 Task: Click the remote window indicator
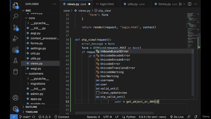pyautogui.click(x=14, y=117)
